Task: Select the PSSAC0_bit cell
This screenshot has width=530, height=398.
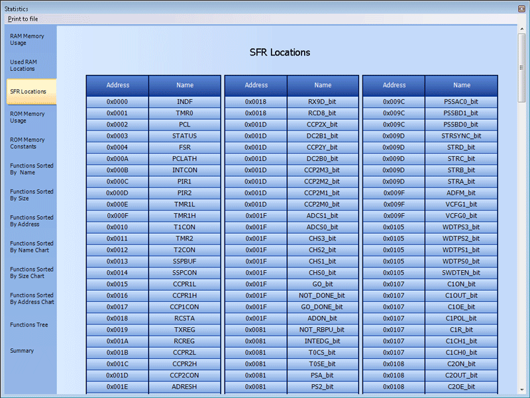Action: [x=461, y=102]
